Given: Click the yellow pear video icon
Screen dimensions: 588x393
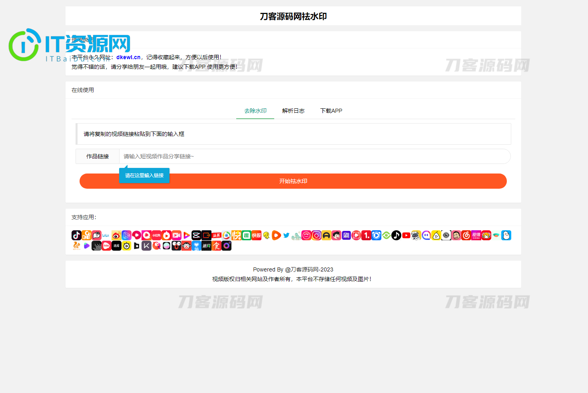Looking at the screenshot, I should point(436,235).
